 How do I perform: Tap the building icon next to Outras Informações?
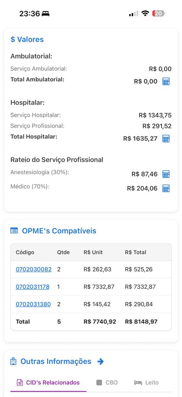coord(13,361)
